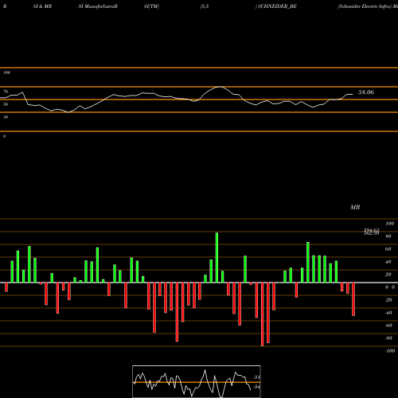Click the MR axis label -100
The width and height of the screenshot is (398, 398).
tap(390, 351)
